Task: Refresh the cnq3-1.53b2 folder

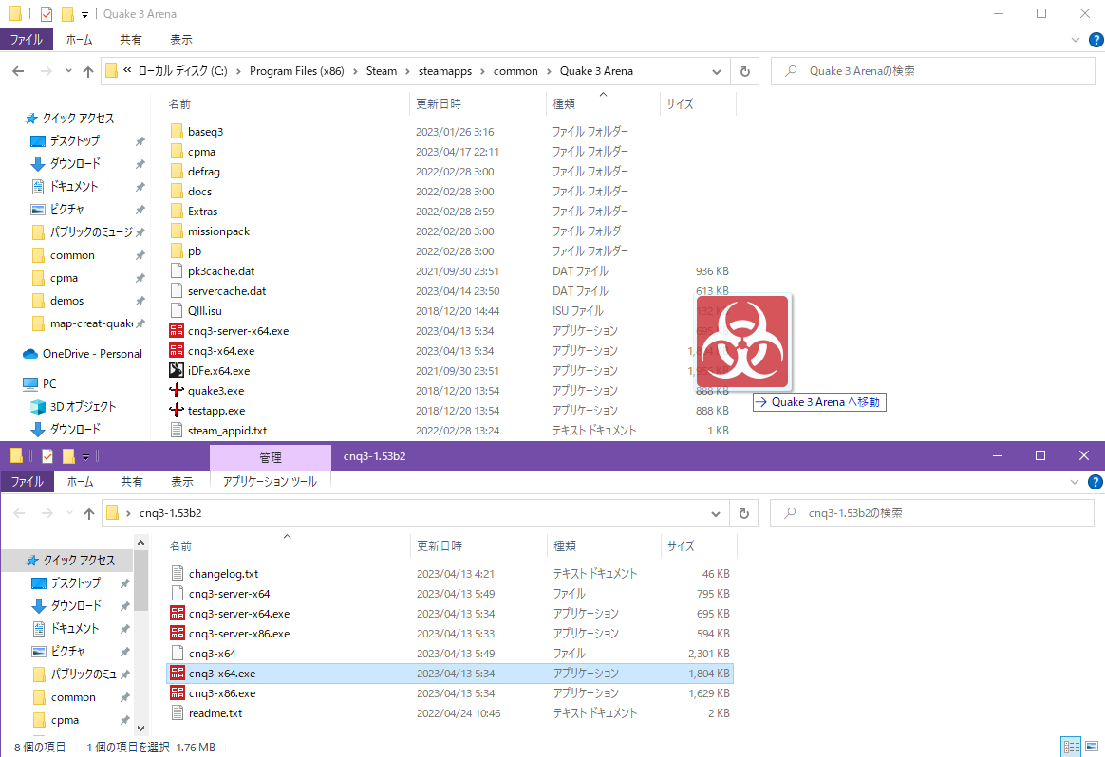Action: (x=744, y=513)
